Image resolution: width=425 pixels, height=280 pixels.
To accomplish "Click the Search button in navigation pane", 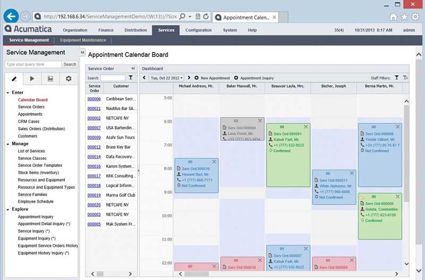I will tap(70, 64).
